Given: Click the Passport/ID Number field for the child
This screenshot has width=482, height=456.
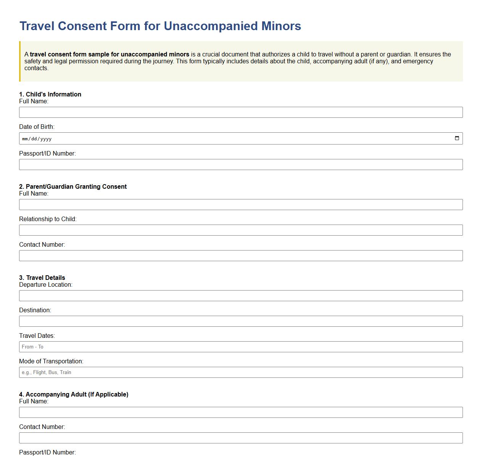Looking at the screenshot, I should click(x=240, y=164).
